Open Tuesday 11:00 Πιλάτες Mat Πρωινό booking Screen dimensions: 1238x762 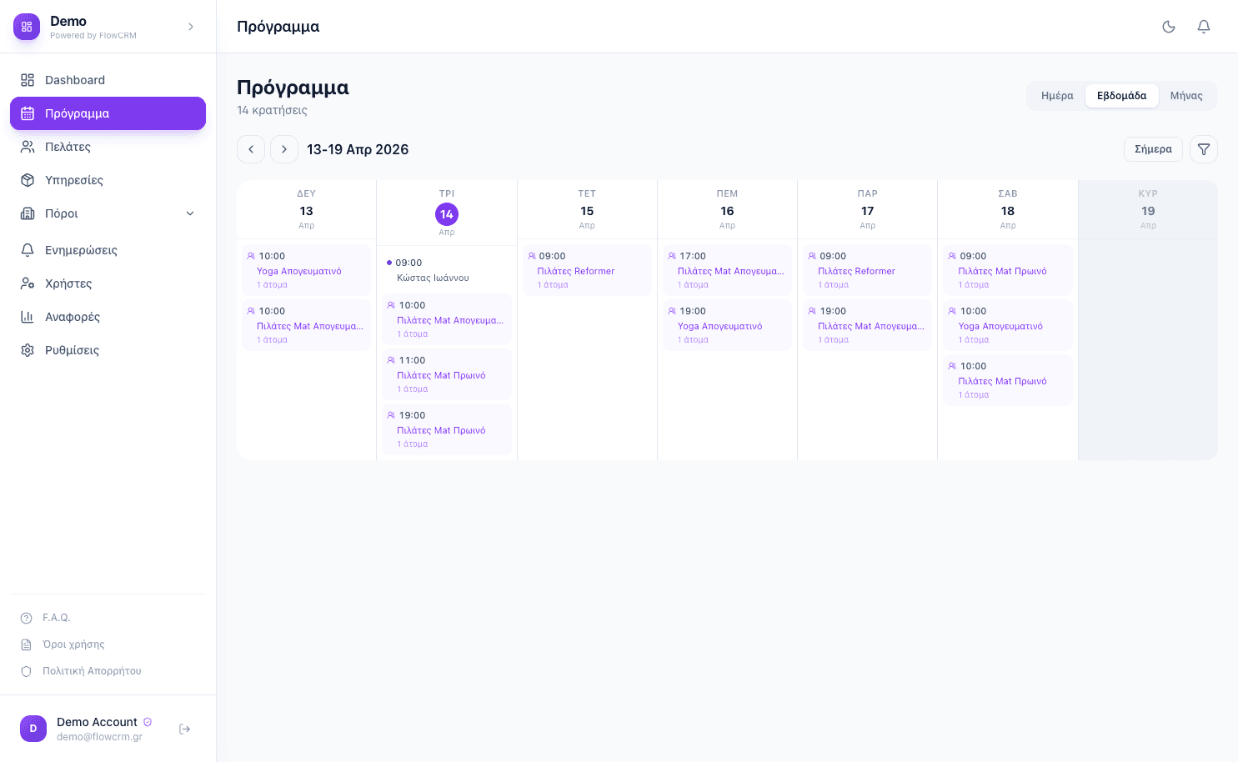tap(447, 374)
